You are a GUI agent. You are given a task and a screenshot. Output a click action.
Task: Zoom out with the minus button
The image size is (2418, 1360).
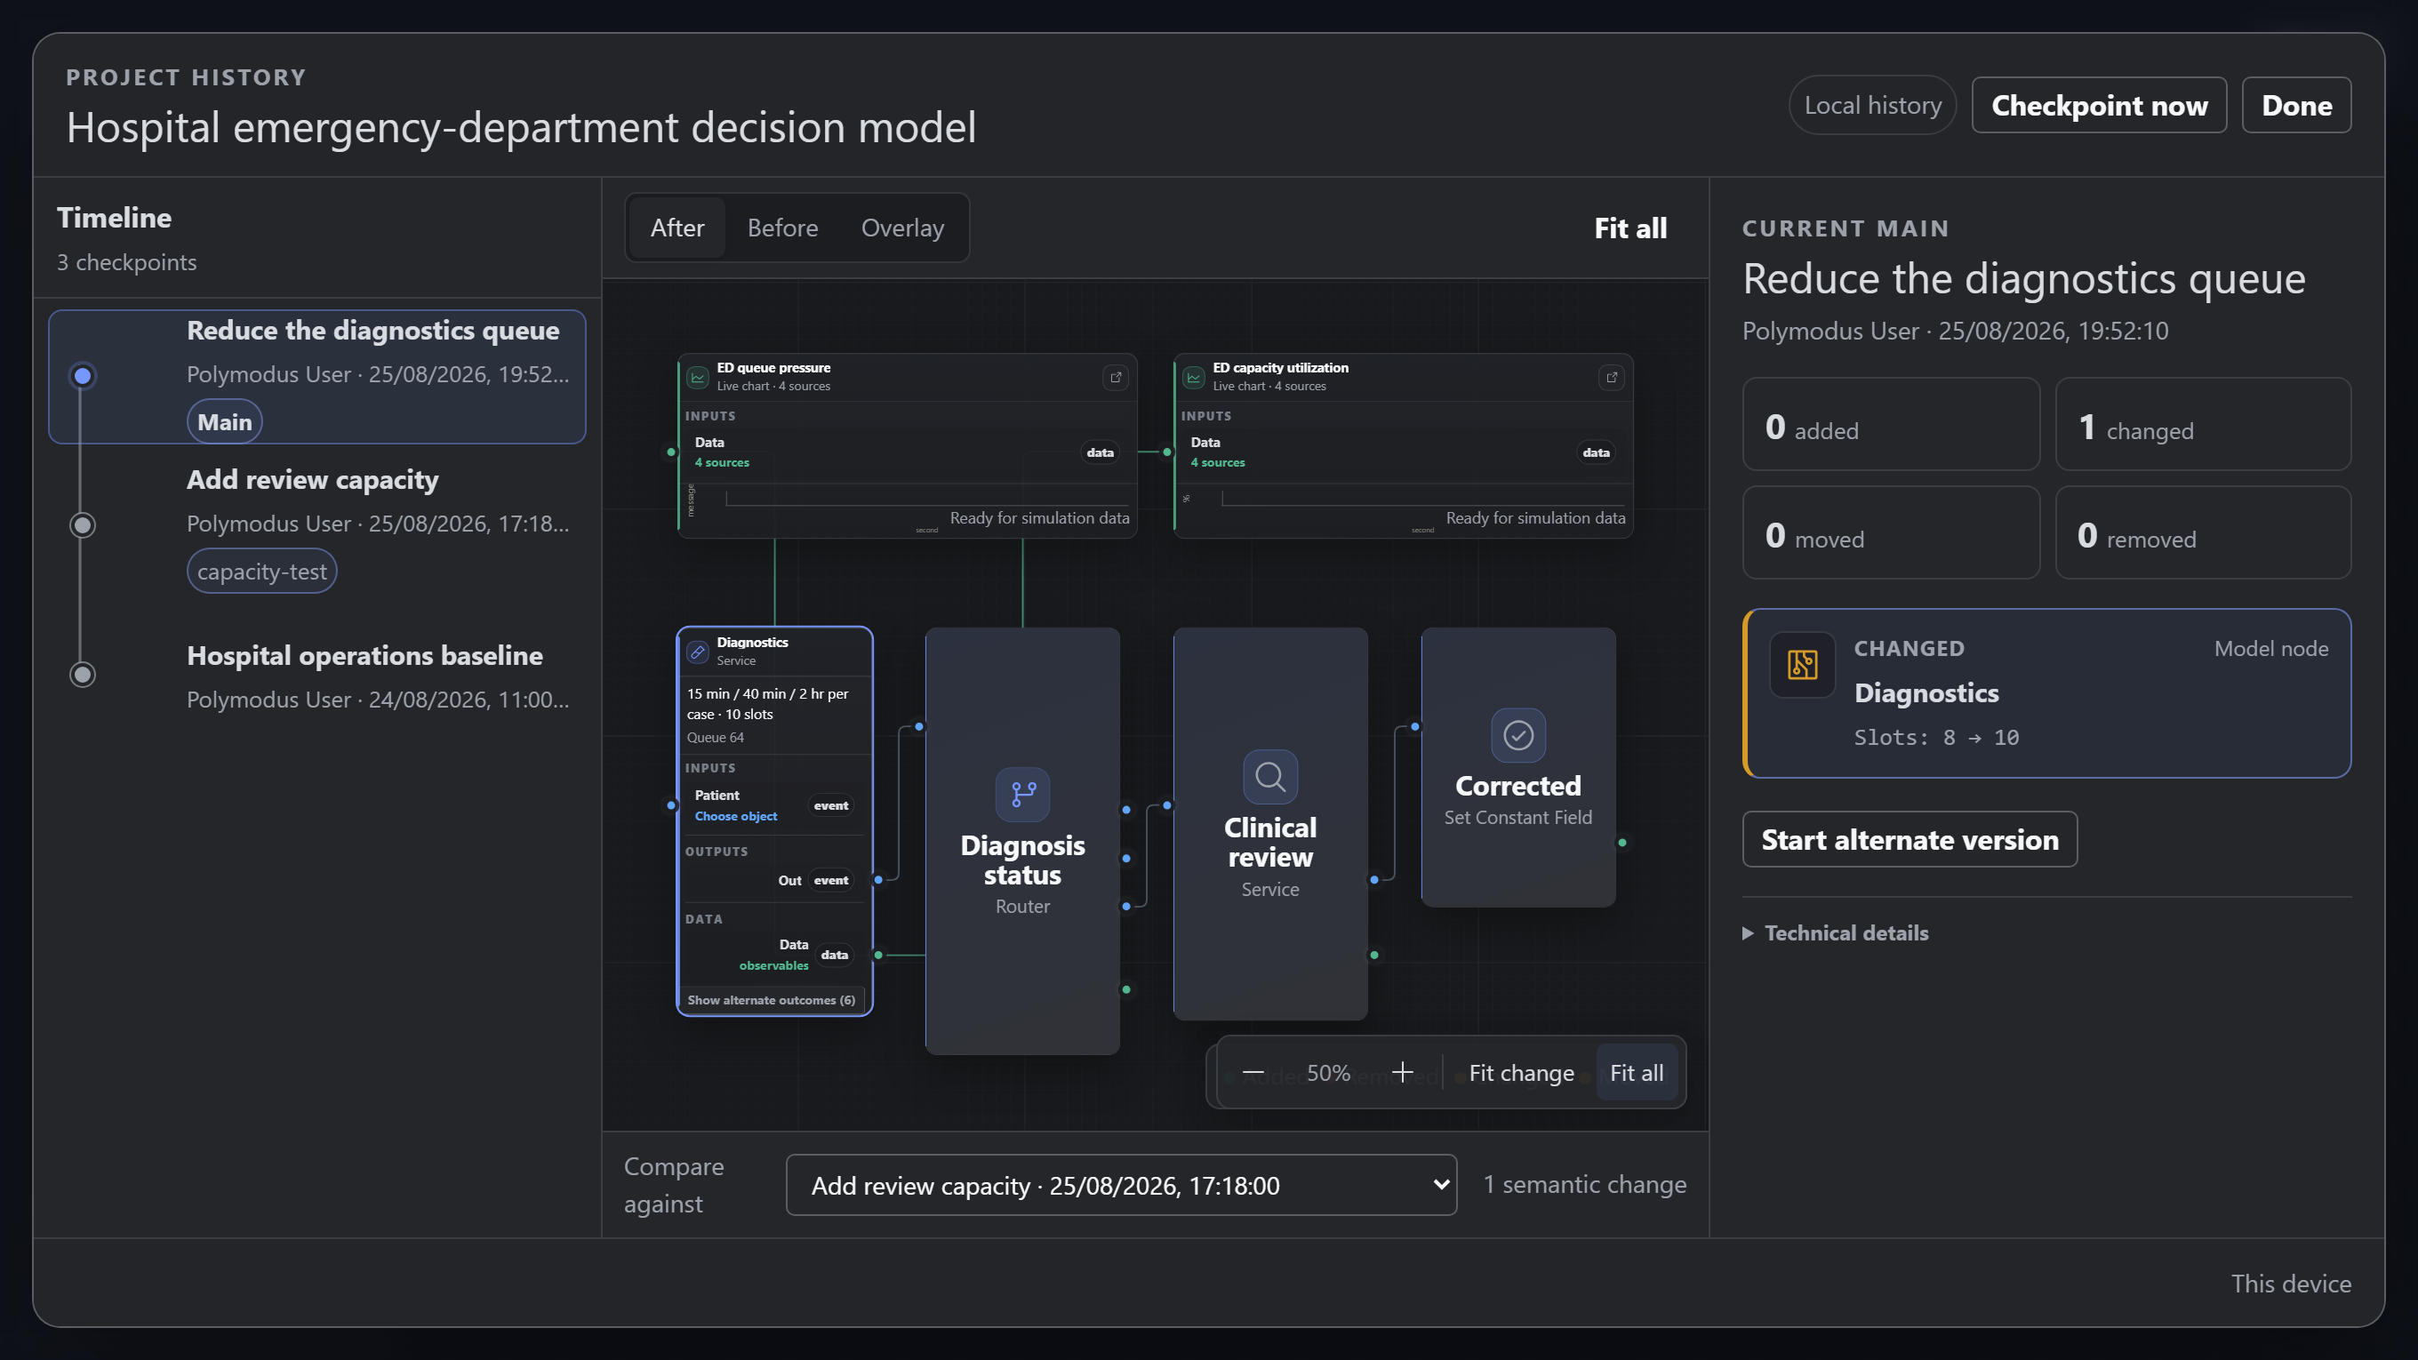pos(1253,1073)
